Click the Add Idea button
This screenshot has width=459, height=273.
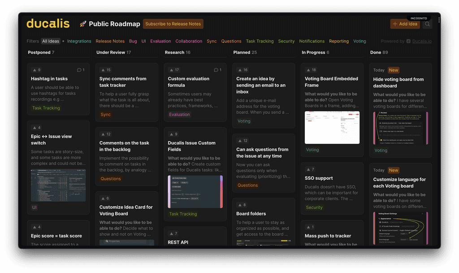tap(405, 24)
